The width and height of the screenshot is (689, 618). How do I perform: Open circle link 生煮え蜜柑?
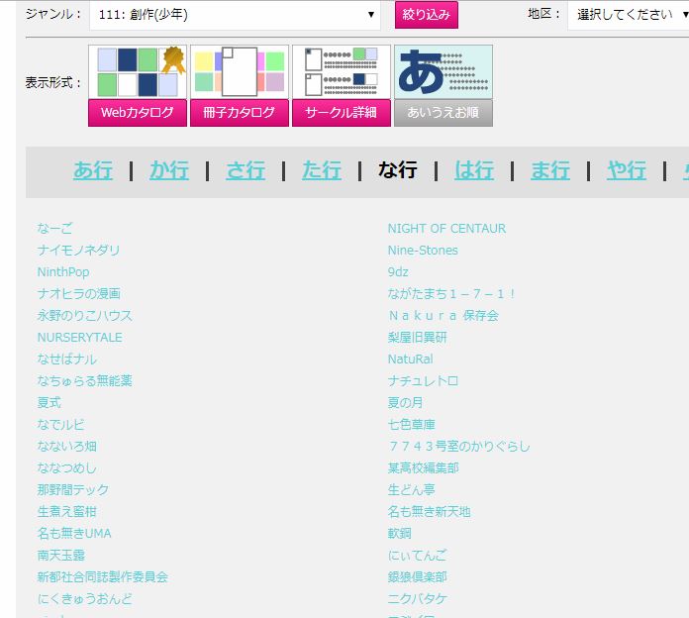66,512
